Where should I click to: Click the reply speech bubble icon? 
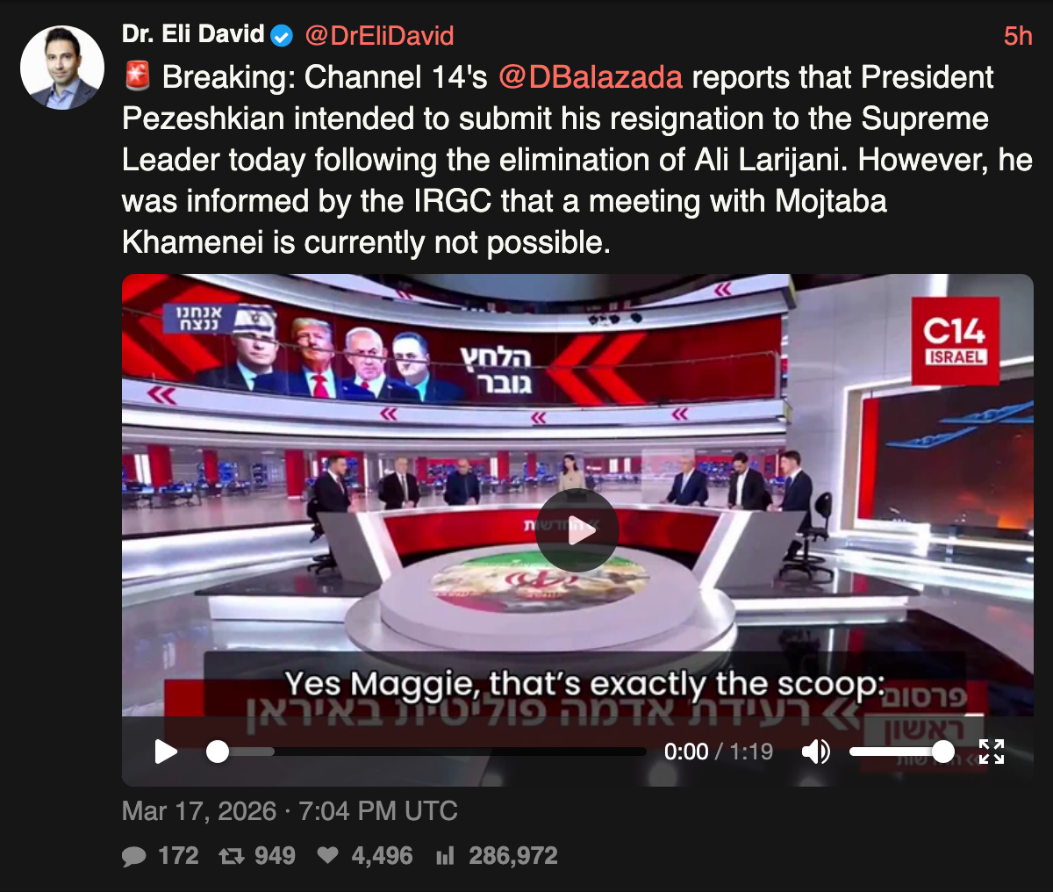tap(134, 856)
